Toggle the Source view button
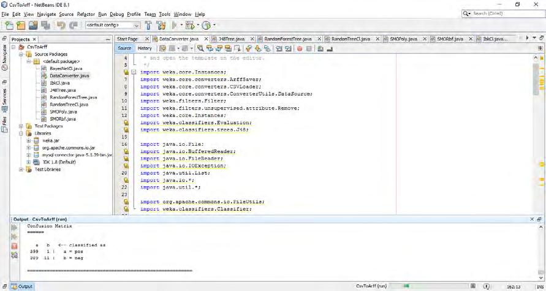The width and height of the screenshot is (546, 291). 124,48
